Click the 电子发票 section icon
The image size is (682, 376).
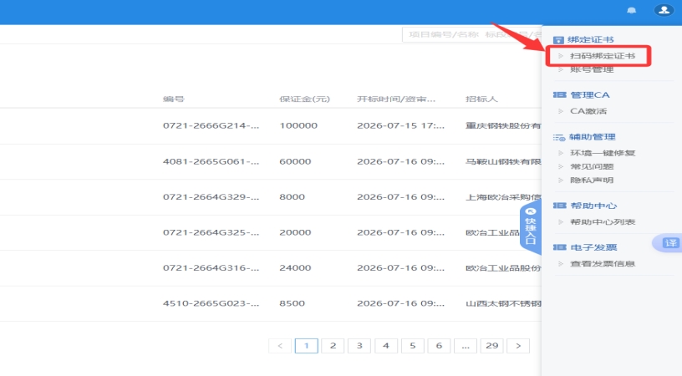[x=559, y=247]
